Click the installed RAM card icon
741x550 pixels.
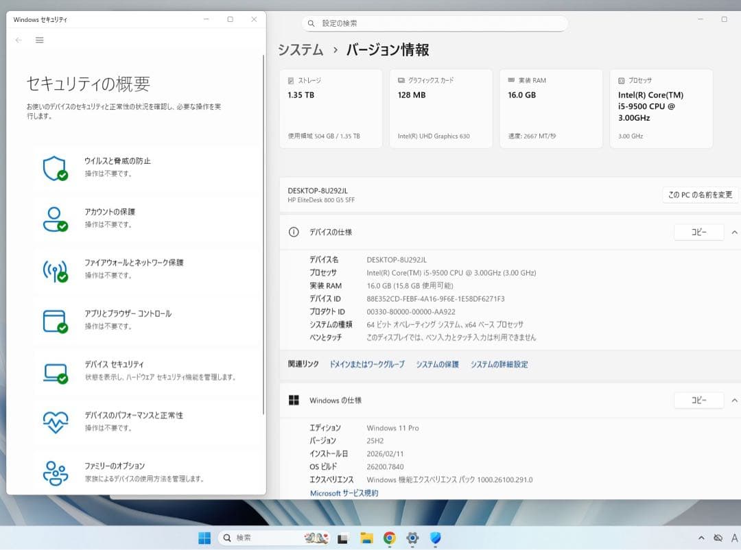point(511,80)
